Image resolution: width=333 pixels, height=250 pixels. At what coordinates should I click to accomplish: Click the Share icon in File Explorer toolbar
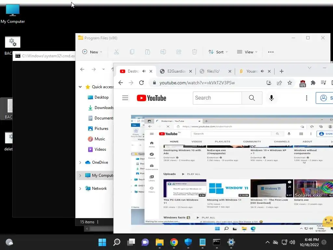tap(179, 52)
